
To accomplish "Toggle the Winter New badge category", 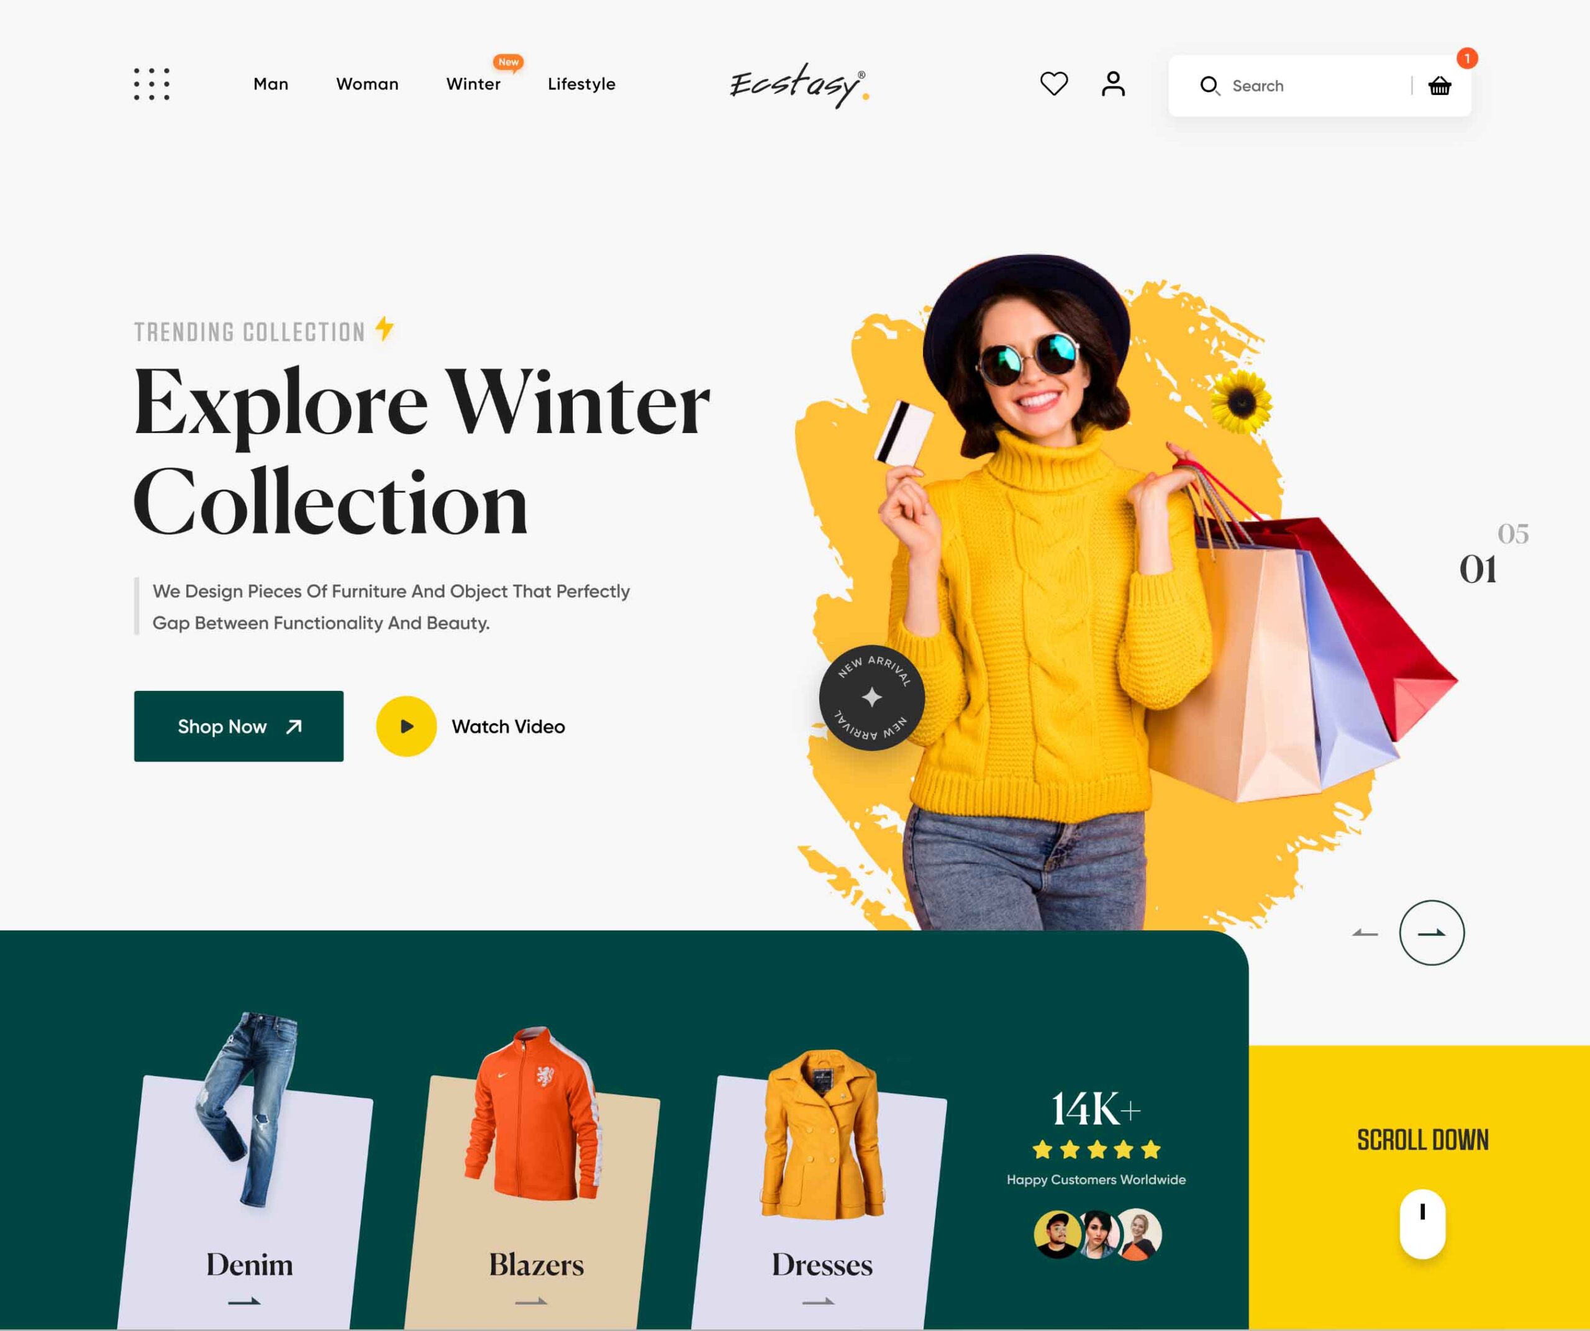I will pos(471,83).
